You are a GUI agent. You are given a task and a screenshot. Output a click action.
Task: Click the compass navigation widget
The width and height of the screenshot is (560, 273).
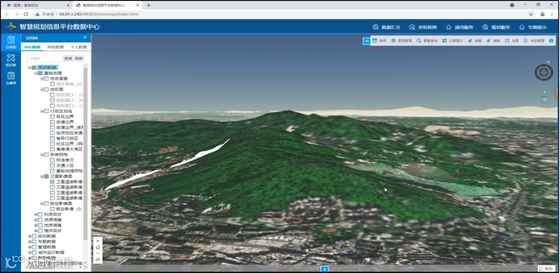pyautogui.click(x=544, y=72)
